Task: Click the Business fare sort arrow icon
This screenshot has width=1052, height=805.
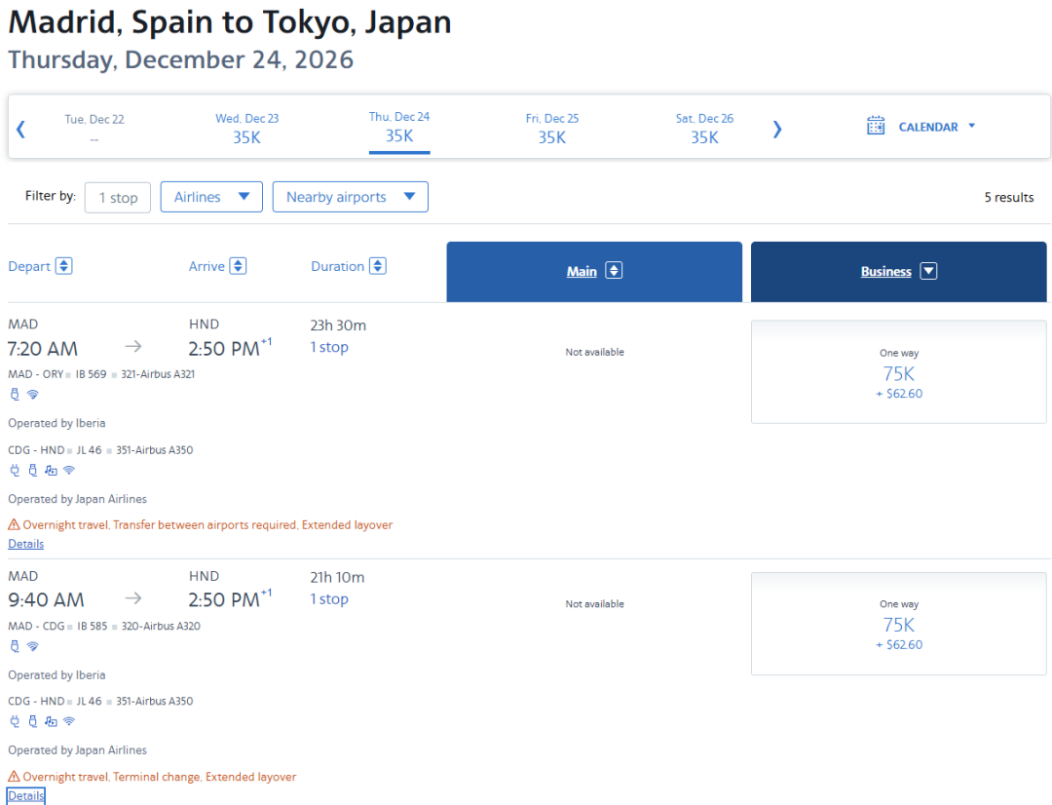Action: click(x=928, y=271)
